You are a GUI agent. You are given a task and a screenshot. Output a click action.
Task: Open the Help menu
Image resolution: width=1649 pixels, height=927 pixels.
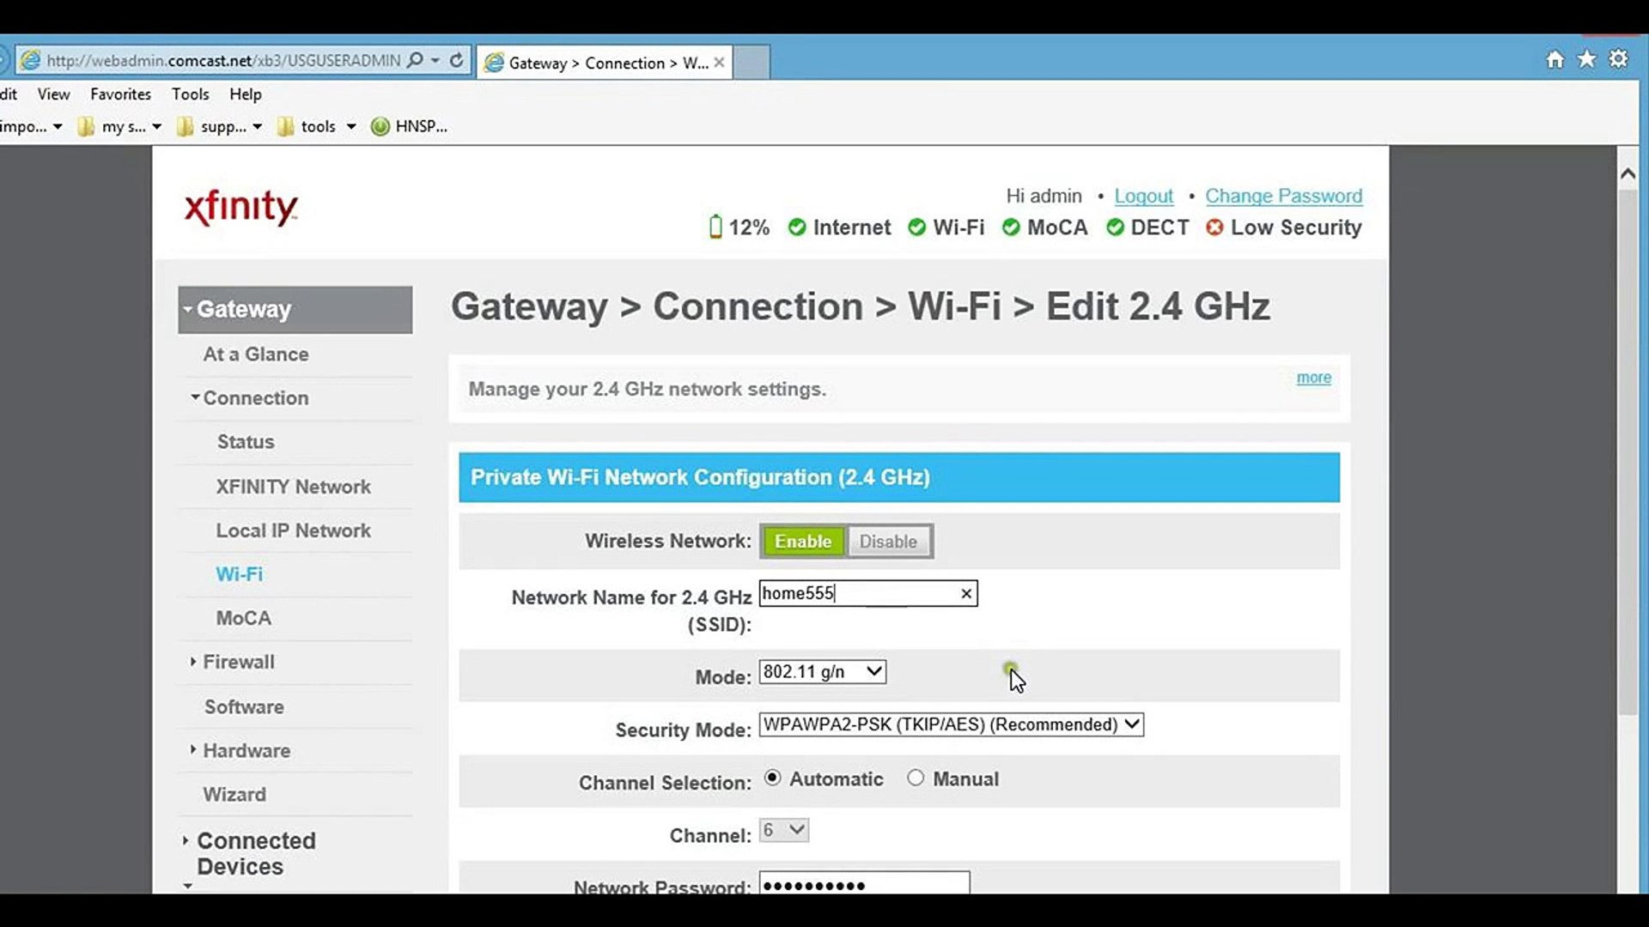click(246, 94)
